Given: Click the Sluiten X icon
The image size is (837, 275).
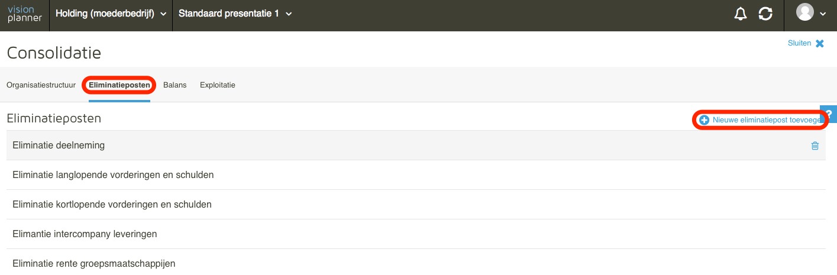Looking at the screenshot, I should pyautogui.click(x=819, y=43).
